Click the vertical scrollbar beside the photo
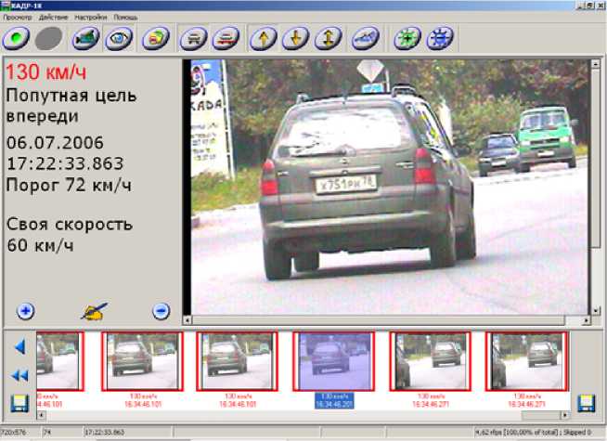This screenshot has width=607, height=441. [596, 186]
